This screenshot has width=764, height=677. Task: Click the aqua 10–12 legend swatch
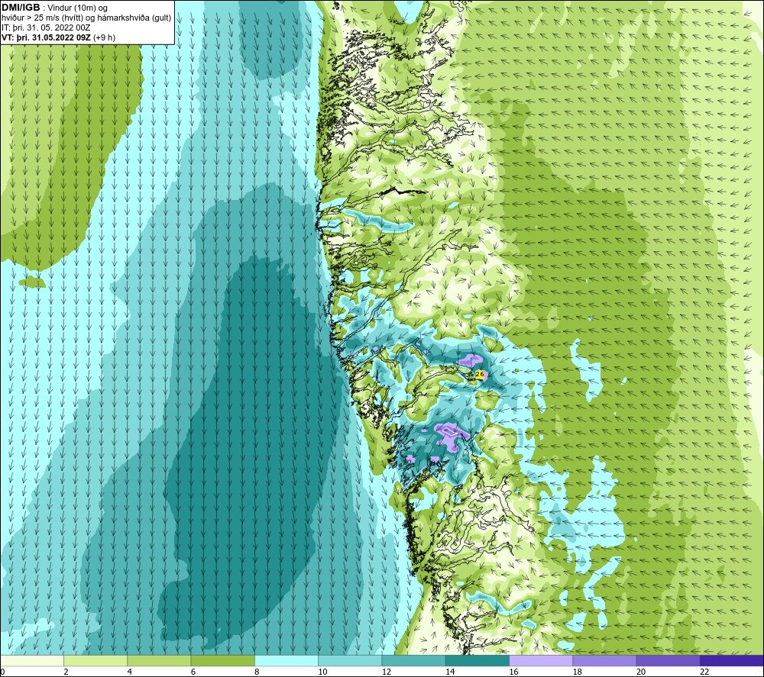[x=350, y=660]
